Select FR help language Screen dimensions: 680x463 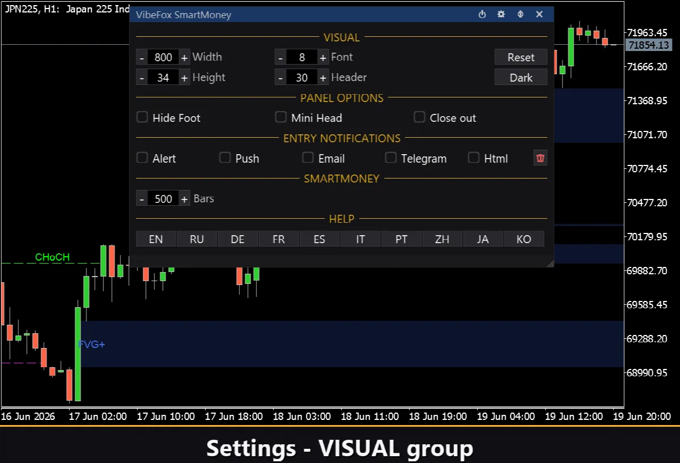[x=279, y=239]
